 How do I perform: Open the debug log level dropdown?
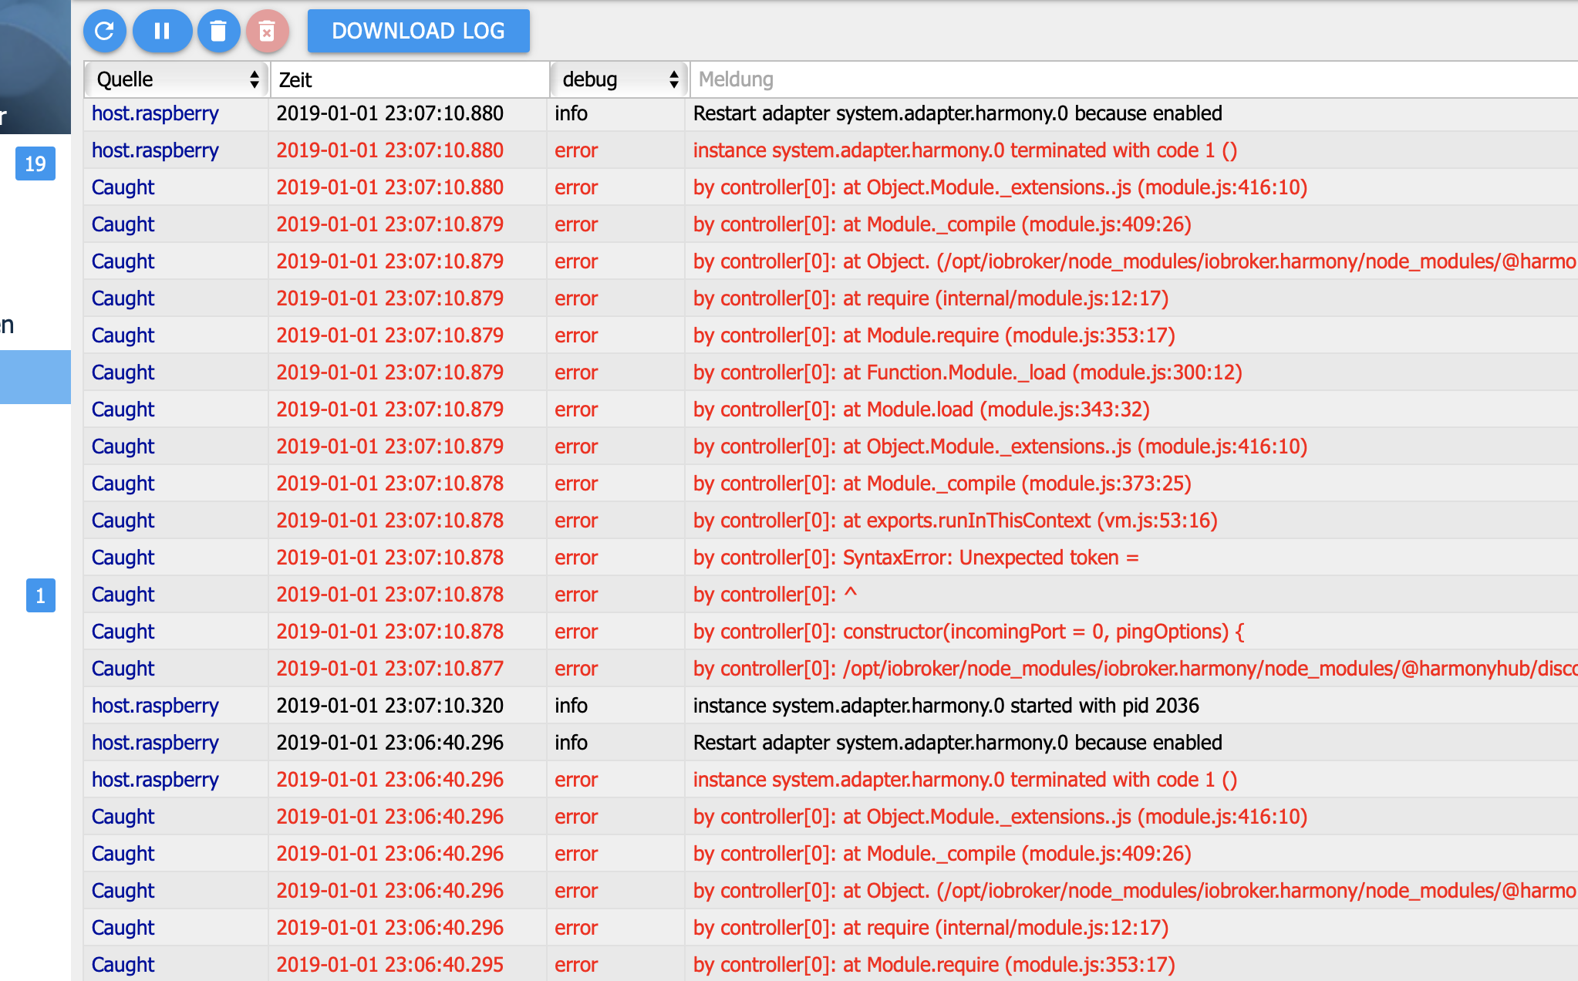pos(619,79)
